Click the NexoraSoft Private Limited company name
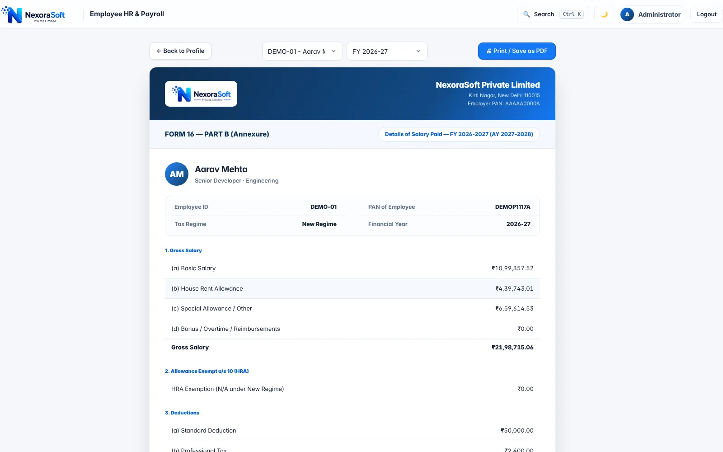Viewport: 723px width, 452px height. click(x=488, y=85)
